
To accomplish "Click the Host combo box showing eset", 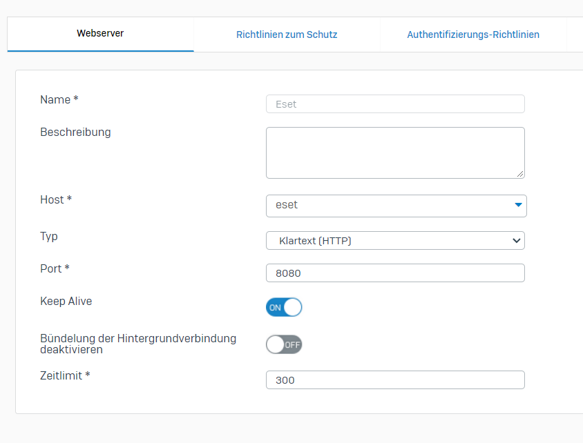I will tap(387, 206).
